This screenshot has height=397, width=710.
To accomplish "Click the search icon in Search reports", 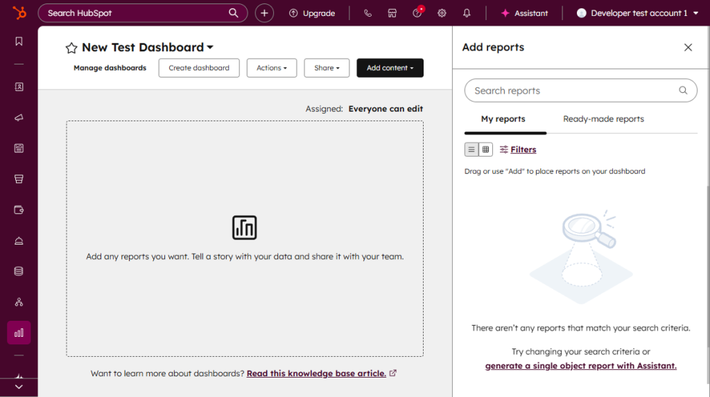I will [683, 91].
